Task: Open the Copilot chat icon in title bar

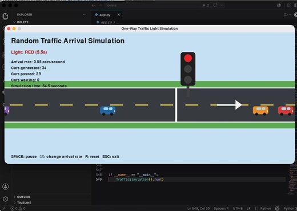Action: click(215, 5)
